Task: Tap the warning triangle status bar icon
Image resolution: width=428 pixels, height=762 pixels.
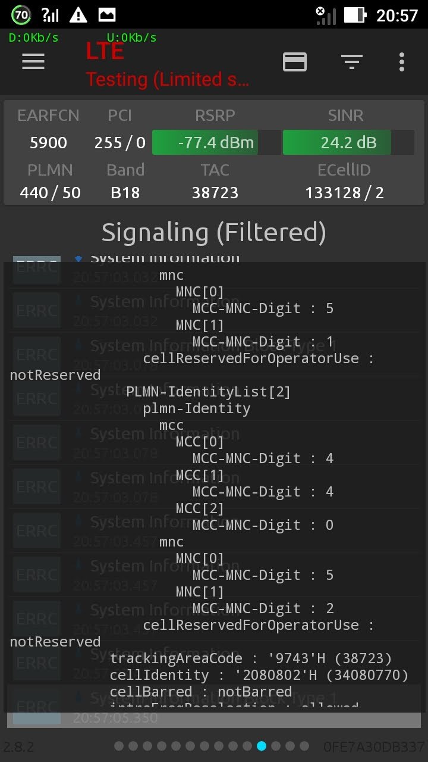Action: pyautogui.click(x=78, y=15)
